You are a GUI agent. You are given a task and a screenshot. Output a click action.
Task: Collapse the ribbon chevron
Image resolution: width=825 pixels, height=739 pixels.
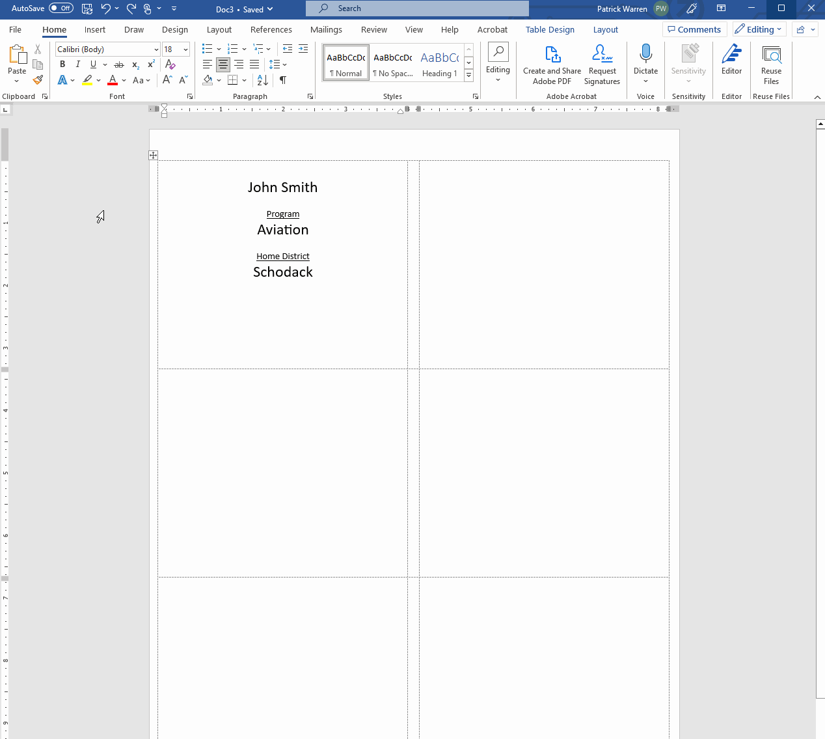coord(817,97)
